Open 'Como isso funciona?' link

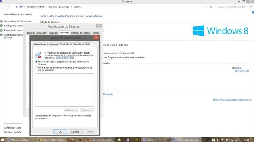[x=65, y=58]
